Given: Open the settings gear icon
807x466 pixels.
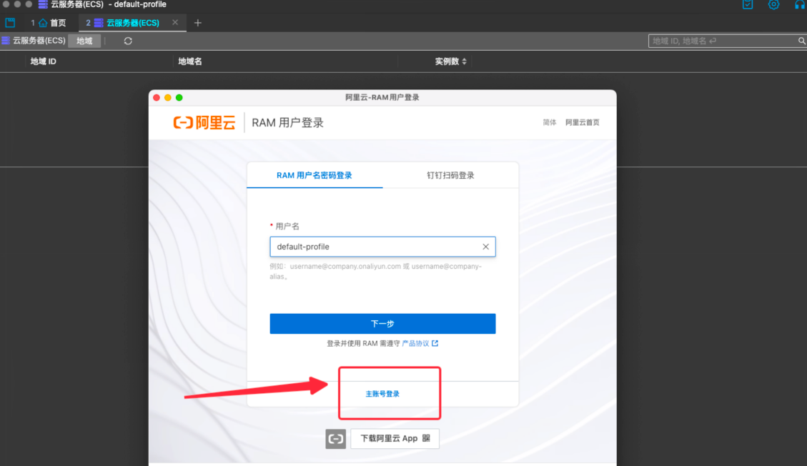Looking at the screenshot, I should coord(773,4).
